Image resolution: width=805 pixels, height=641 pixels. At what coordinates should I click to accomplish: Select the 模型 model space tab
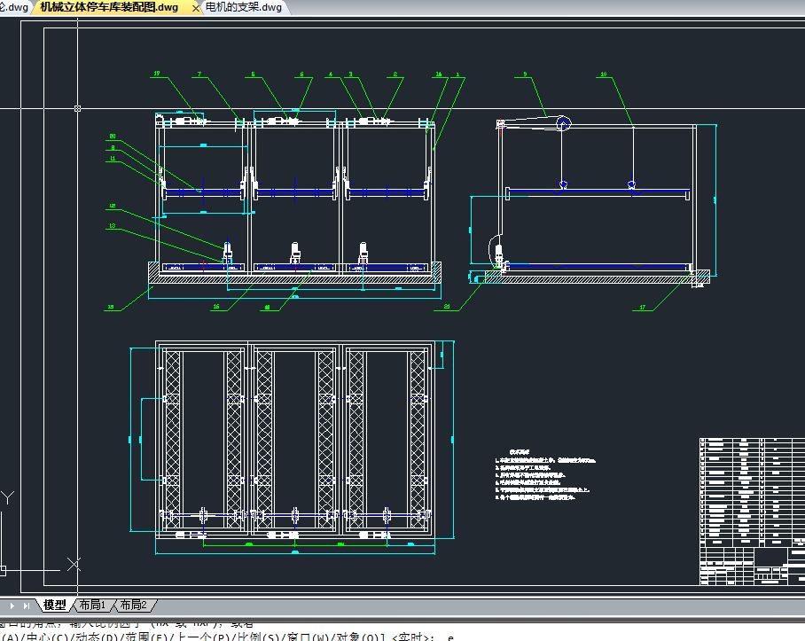coord(54,605)
